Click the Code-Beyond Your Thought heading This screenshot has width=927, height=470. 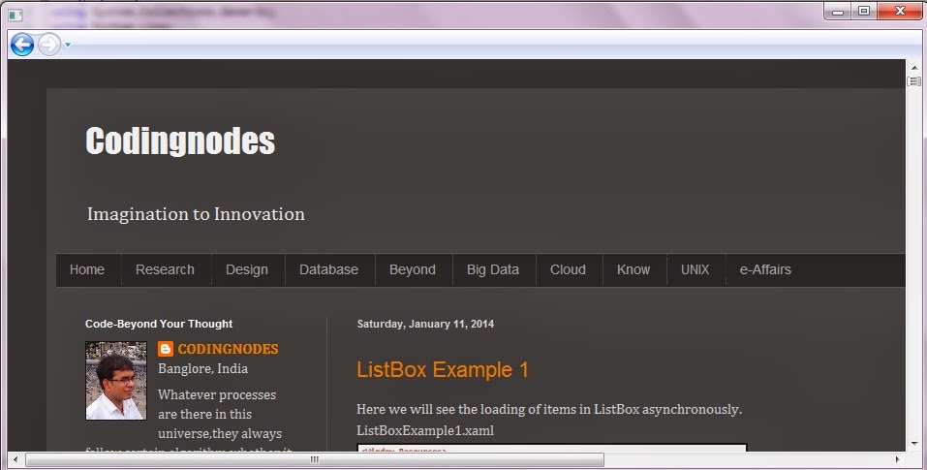[x=159, y=324]
